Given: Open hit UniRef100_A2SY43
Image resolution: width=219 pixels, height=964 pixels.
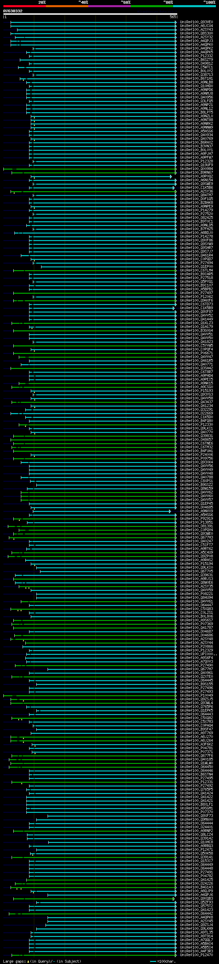Looking at the screenshot, I should point(196,29).
